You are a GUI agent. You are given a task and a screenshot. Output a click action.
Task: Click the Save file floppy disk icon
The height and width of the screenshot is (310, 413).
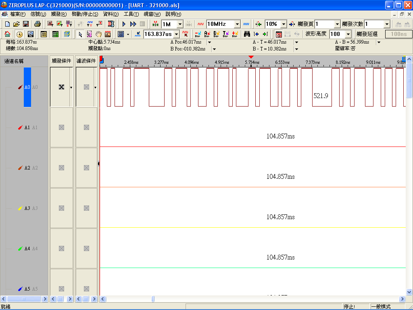(25, 24)
